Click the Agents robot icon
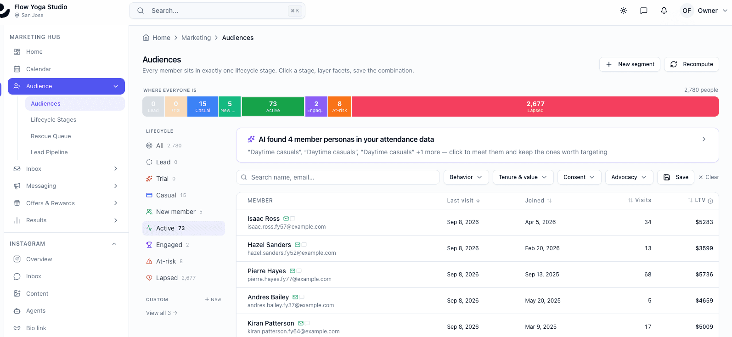The image size is (732, 337). click(17, 311)
